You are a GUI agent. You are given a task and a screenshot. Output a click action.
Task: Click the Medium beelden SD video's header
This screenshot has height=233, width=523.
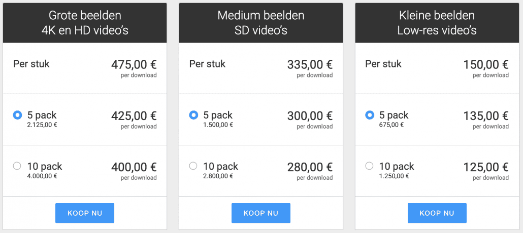[x=261, y=23]
